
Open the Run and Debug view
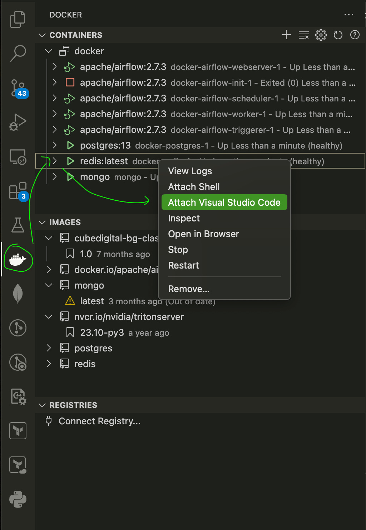18,122
